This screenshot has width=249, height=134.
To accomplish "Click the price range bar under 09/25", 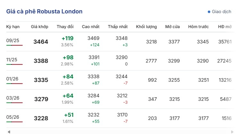I will tap(14, 45).
